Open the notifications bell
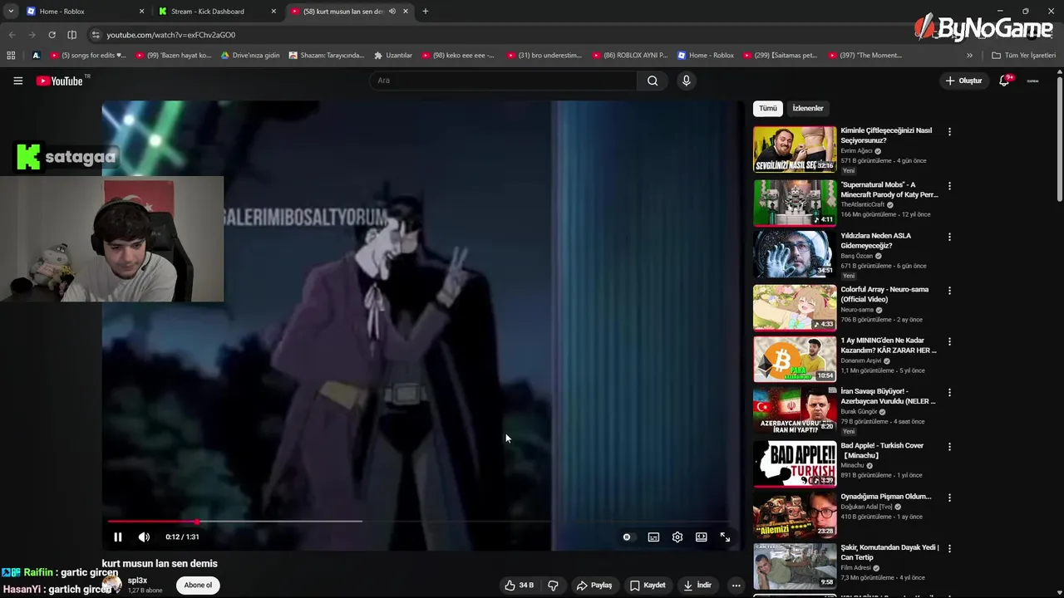The height and width of the screenshot is (598, 1064). pos(1004,81)
